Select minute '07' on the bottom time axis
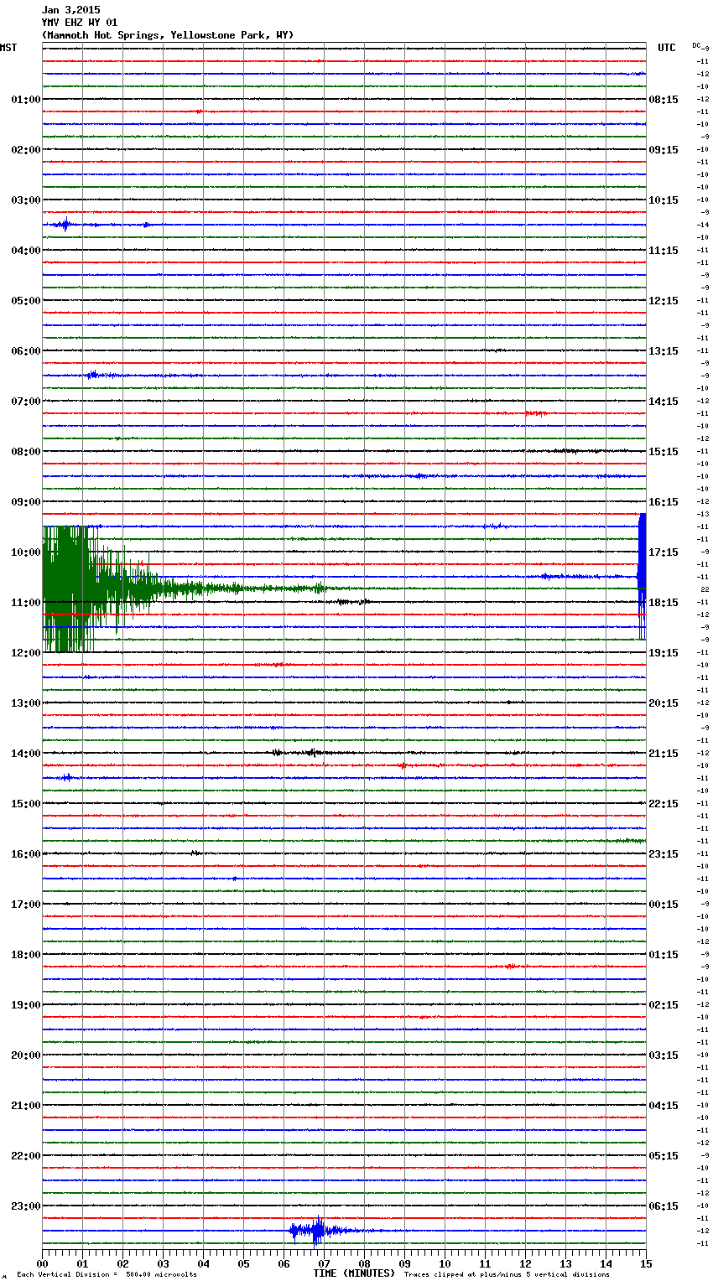713x1286 pixels. click(324, 1264)
